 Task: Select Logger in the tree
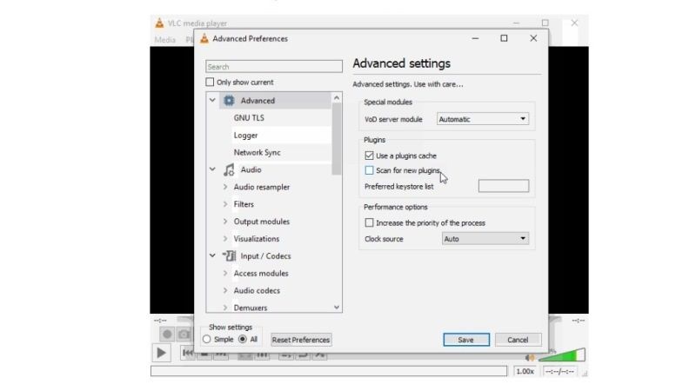pyautogui.click(x=245, y=136)
